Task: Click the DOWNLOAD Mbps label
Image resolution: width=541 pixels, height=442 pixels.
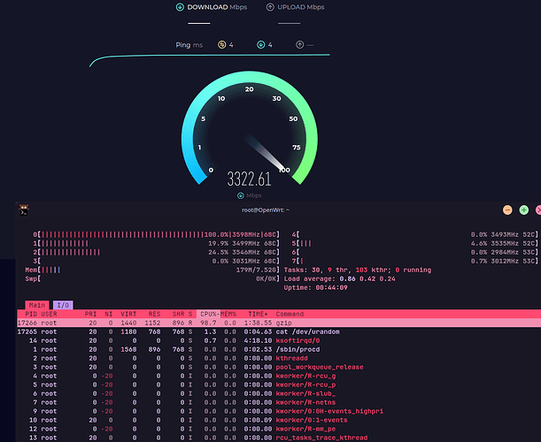Action: 217,7
